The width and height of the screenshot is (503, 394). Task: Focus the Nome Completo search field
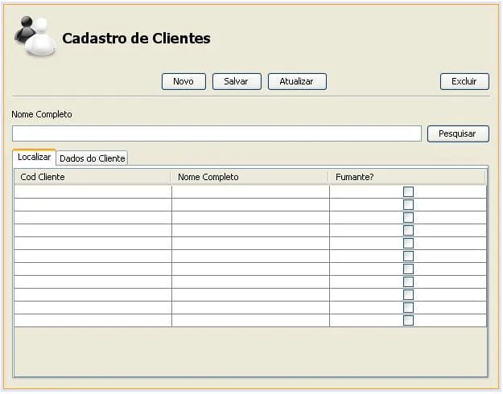(x=216, y=133)
